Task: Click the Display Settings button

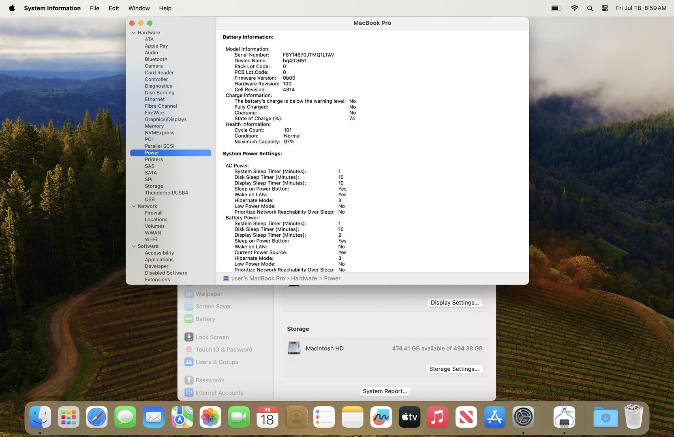Action: (454, 303)
